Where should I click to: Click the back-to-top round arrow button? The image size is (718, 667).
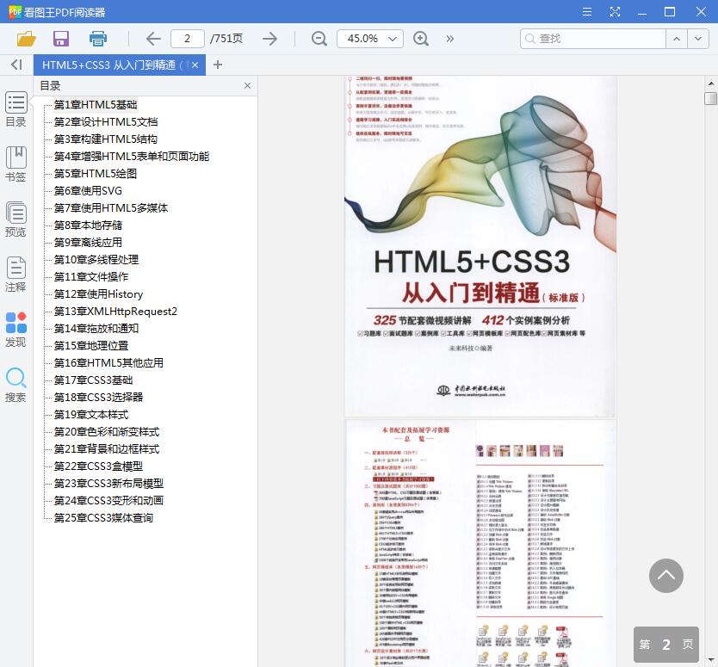665,576
